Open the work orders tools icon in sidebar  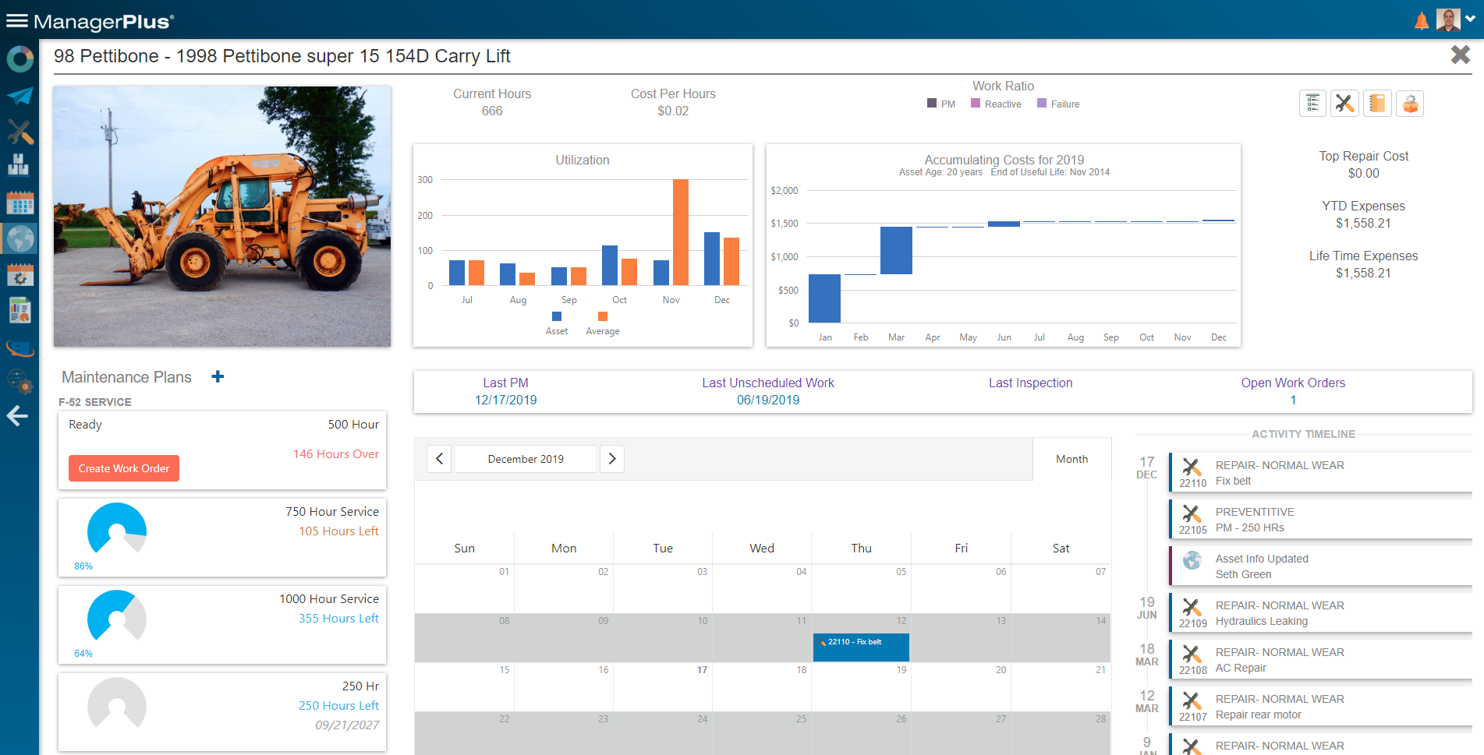[x=19, y=132]
